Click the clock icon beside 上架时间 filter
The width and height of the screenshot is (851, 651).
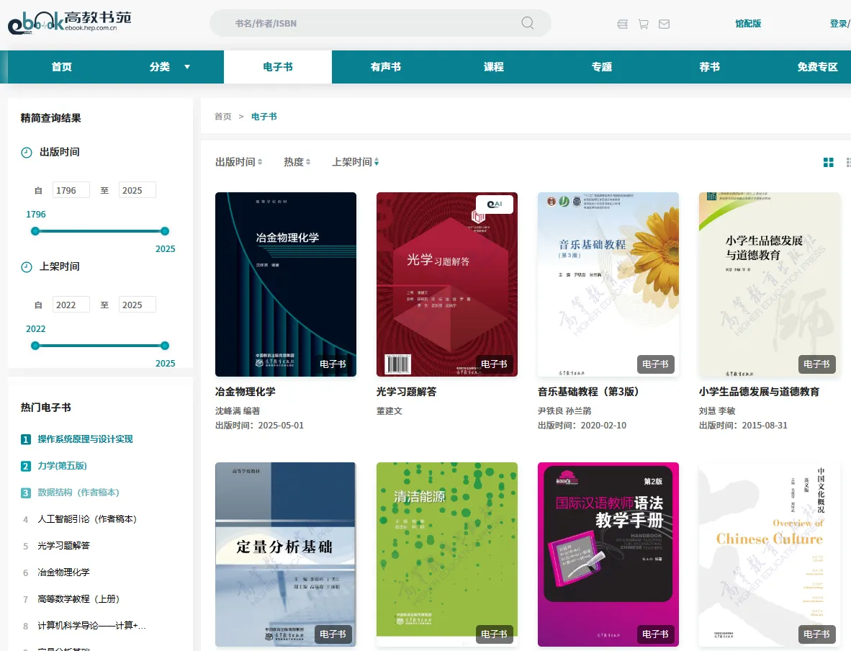pyautogui.click(x=27, y=267)
